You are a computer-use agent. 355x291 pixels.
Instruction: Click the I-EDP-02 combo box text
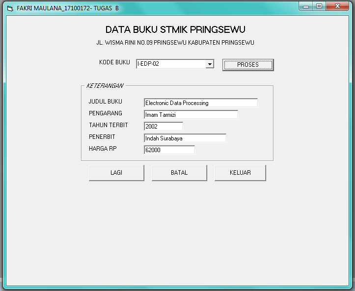point(148,64)
